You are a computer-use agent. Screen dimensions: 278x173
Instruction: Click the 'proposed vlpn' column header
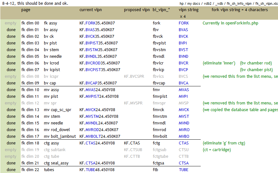coord(137,10)
